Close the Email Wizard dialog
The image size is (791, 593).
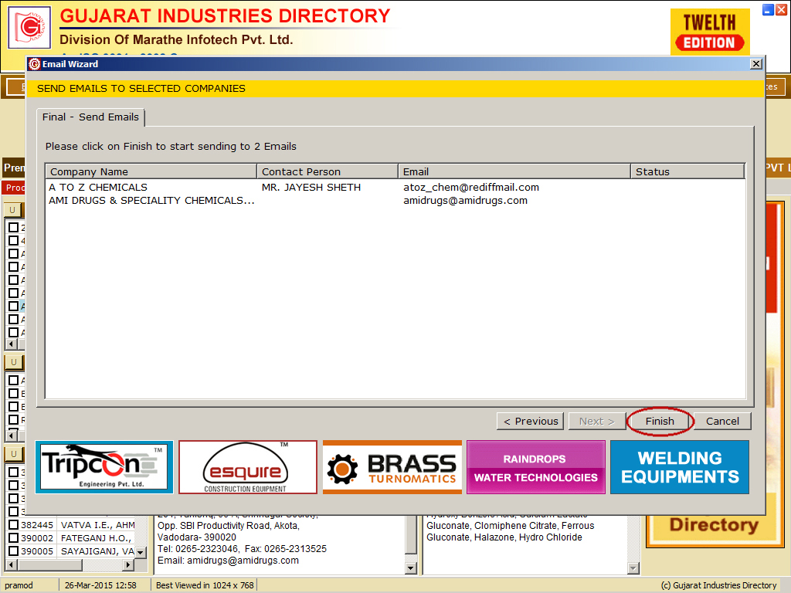[x=755, y=64]
